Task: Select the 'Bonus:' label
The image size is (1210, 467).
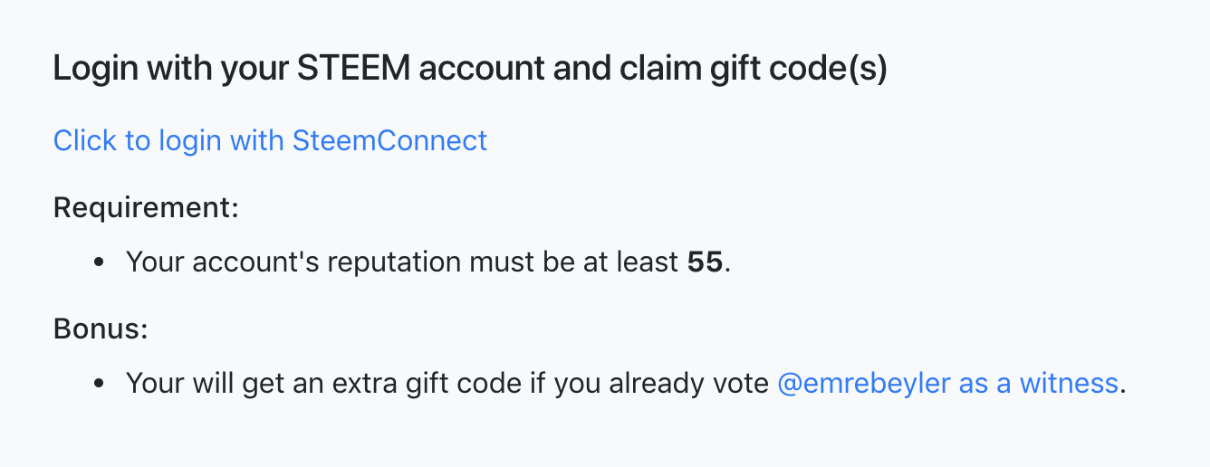Action: [101, 329]
